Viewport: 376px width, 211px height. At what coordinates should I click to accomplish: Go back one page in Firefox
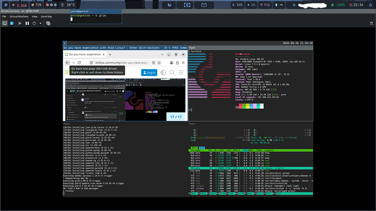[x=68, y=63]
